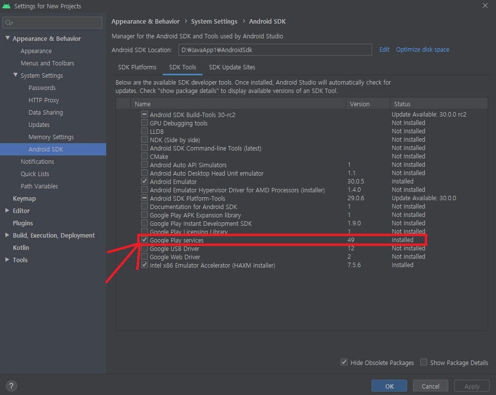
Task: Collapse the Appearance & Behavior tree arrow
Action: click(x=7, y=38)
